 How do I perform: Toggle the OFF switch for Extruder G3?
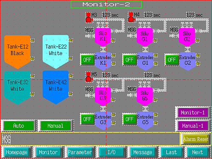coord(87,119)
